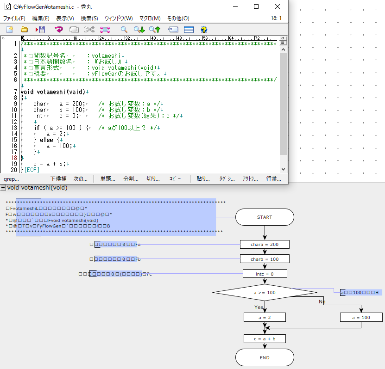Open the ファイル(F) menu
Viewport: 385px width, 369px height.
pyautogui.click(x=14, y=18)
